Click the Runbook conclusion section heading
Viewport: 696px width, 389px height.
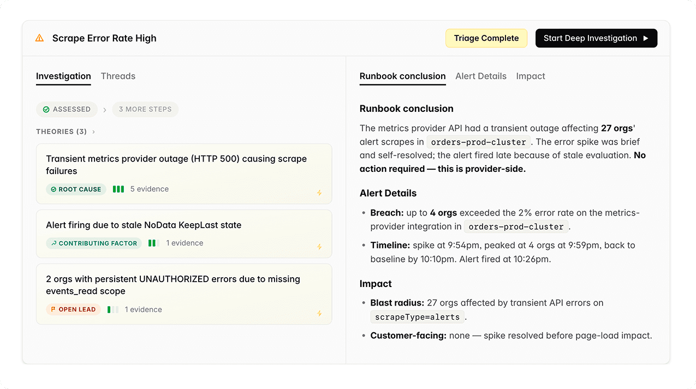coord(407,109)
